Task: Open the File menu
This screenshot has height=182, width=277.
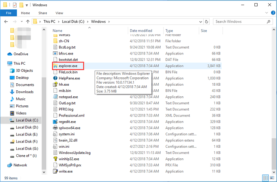Action: click(8, 13)
